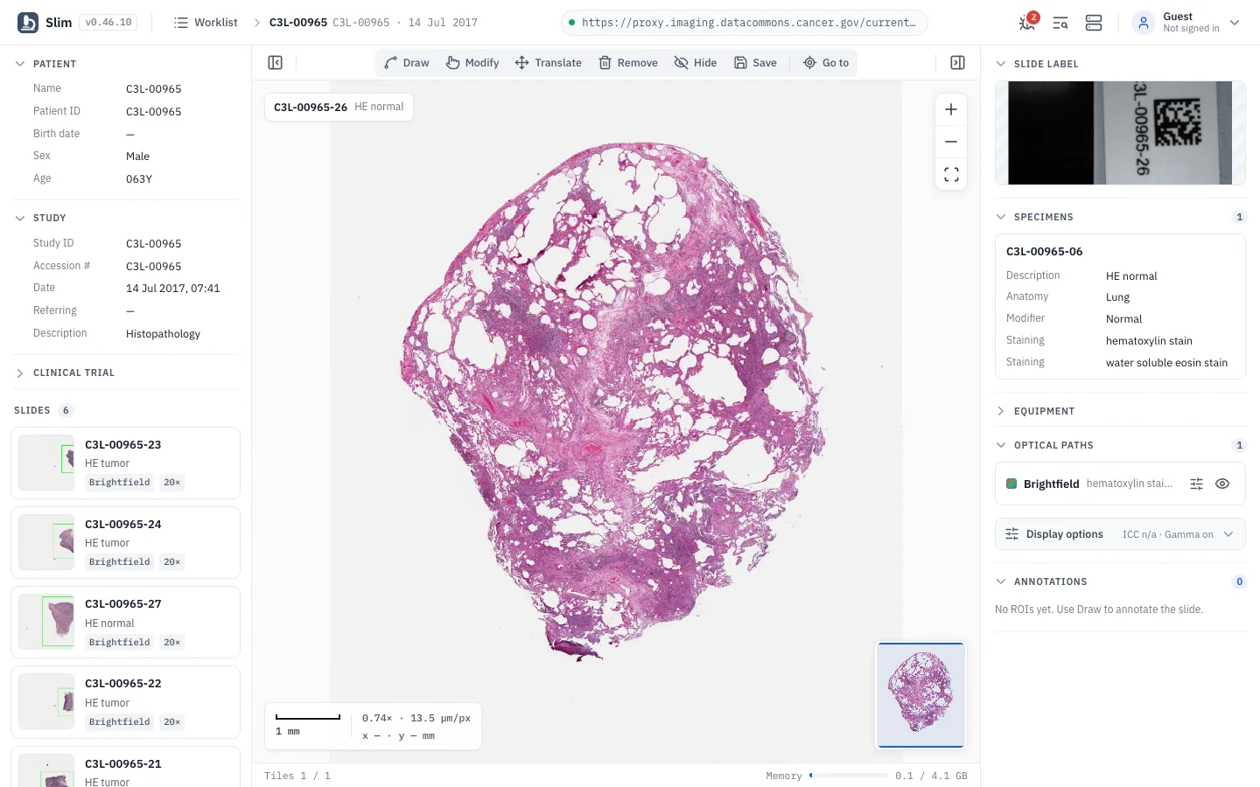Image resolution: width=1260 pixels, height=787 pixels.
Task: Collapse the left sidebar panel icon
Action: (x=275, y=63)
